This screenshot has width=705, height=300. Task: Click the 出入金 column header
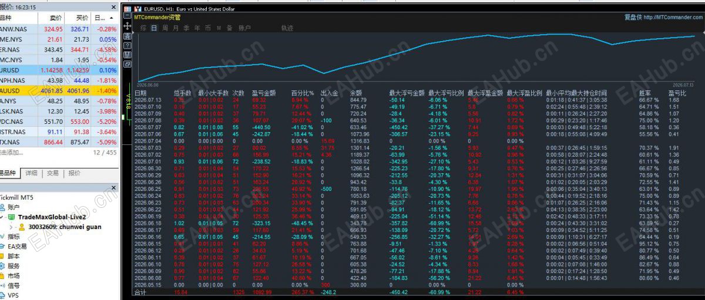tap(331, 93)
